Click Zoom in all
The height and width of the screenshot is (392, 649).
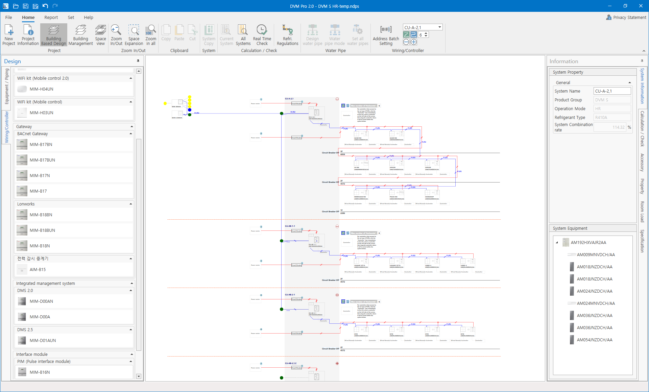151,35
